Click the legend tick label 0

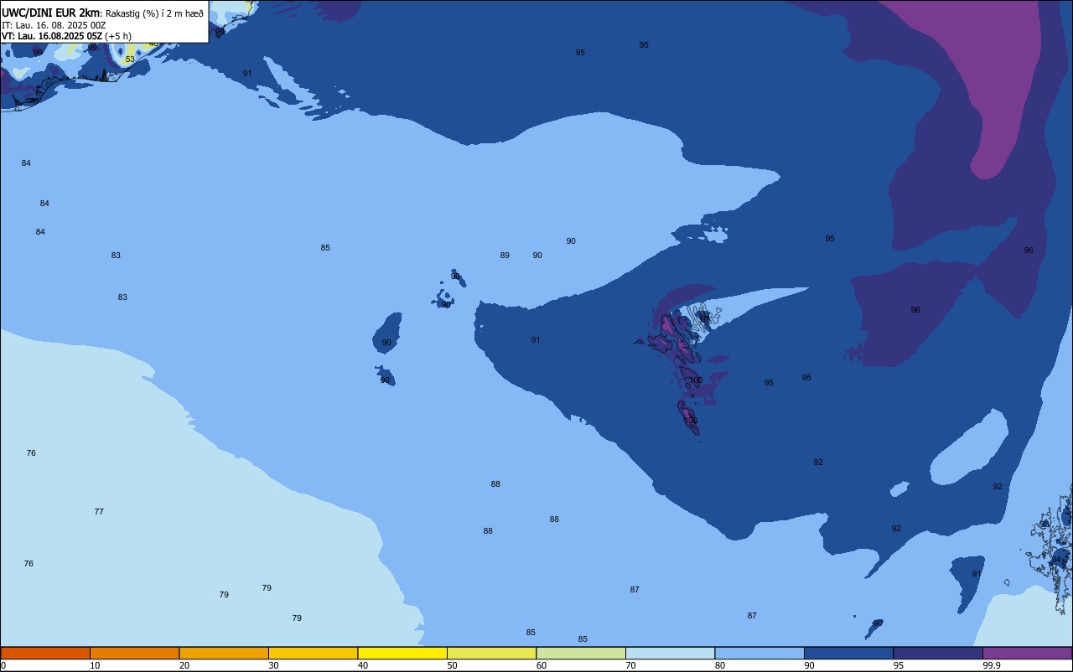click(3, 665)
